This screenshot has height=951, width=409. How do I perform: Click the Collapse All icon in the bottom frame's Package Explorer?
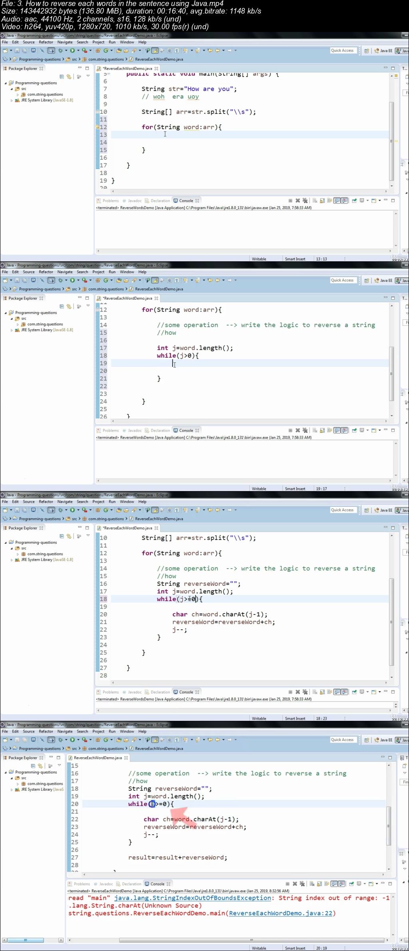point(33,766)
